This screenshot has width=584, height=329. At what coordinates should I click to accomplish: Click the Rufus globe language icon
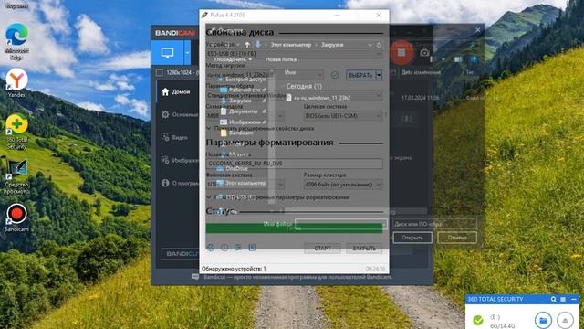point(211,248)
